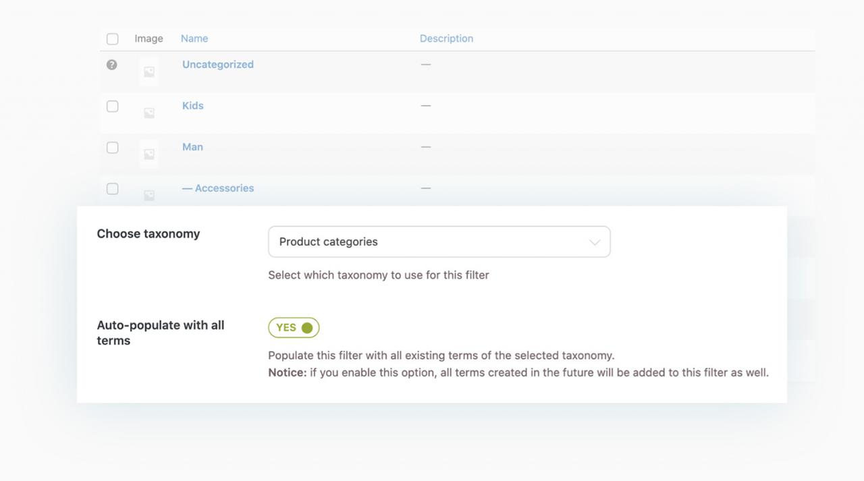
Task: Click the Image column header
Action: point(148,38)
